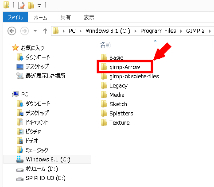
Task: Open ダウンロード under お気に入り
Action: click(38, 57)
